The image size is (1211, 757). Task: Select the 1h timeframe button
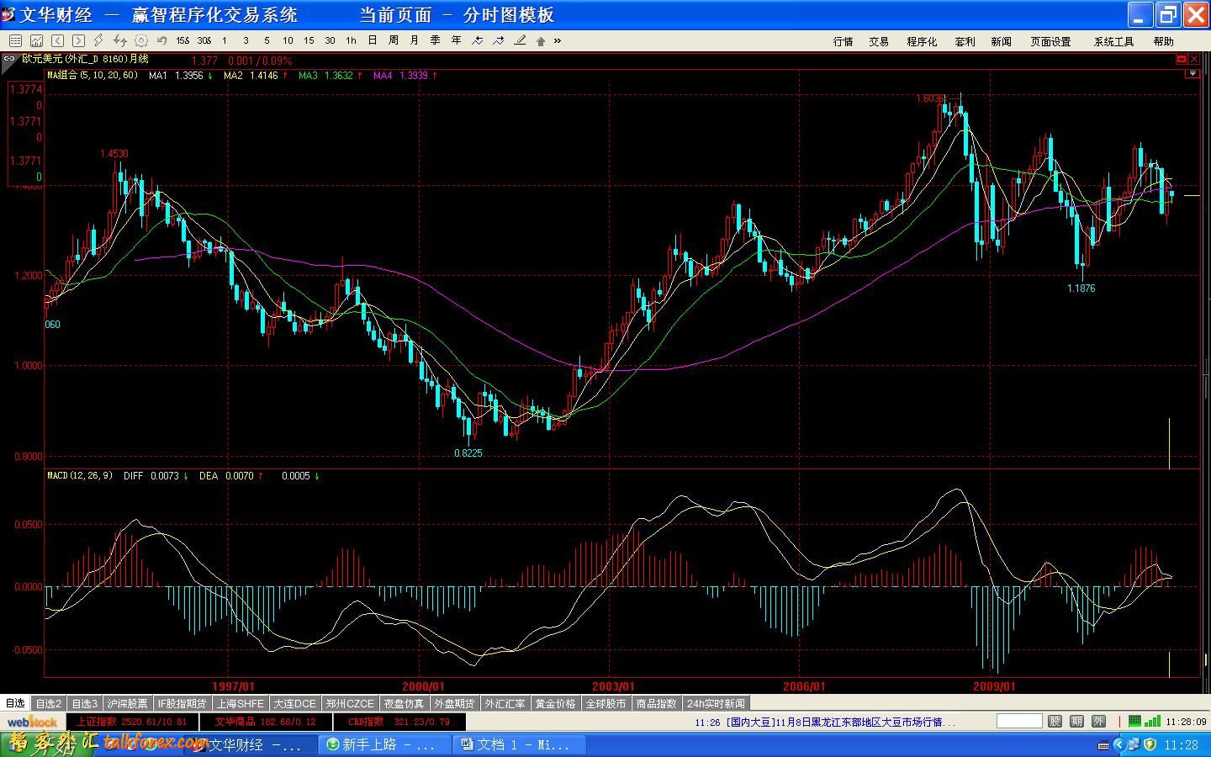point(351,40)
